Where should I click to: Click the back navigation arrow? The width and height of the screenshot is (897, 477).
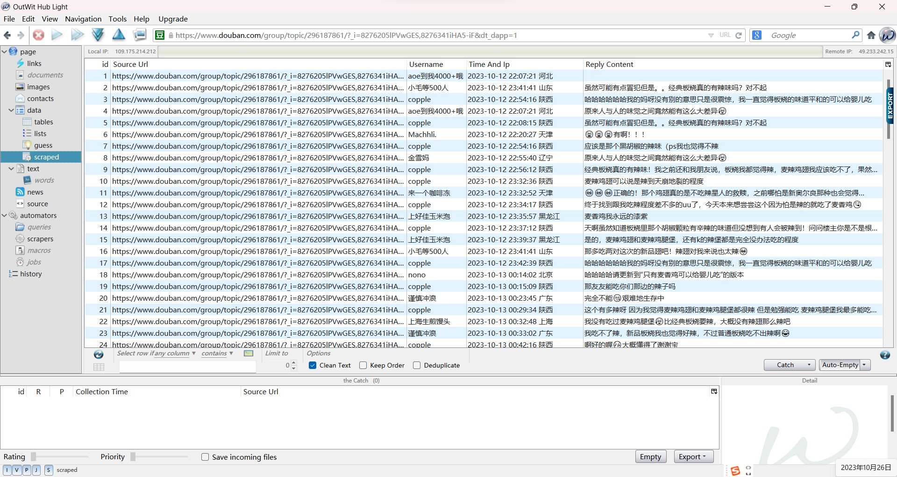coord(7,35)
